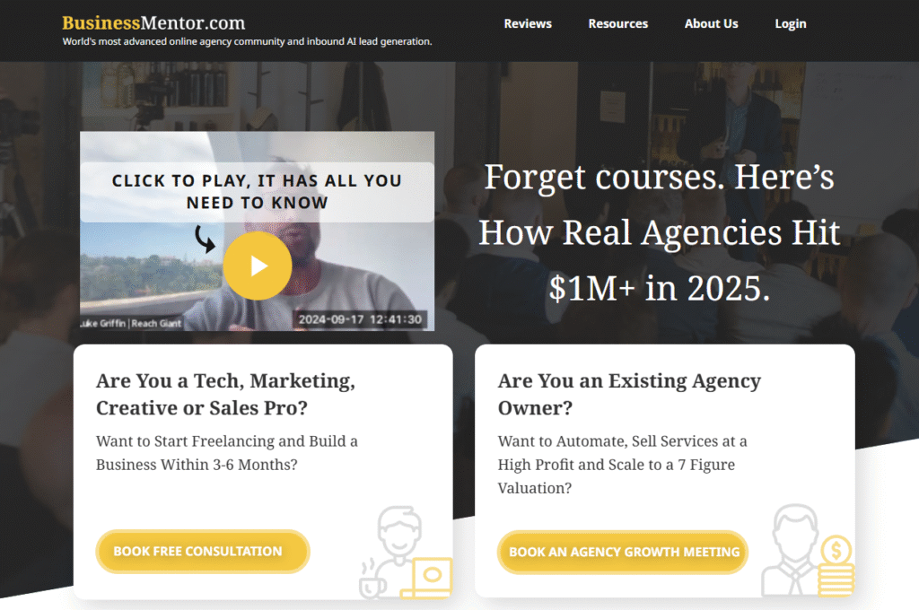Open the Login link in header
Viewport: 919px width, 610px height.
pyautogui.click(x=790, y=24)
